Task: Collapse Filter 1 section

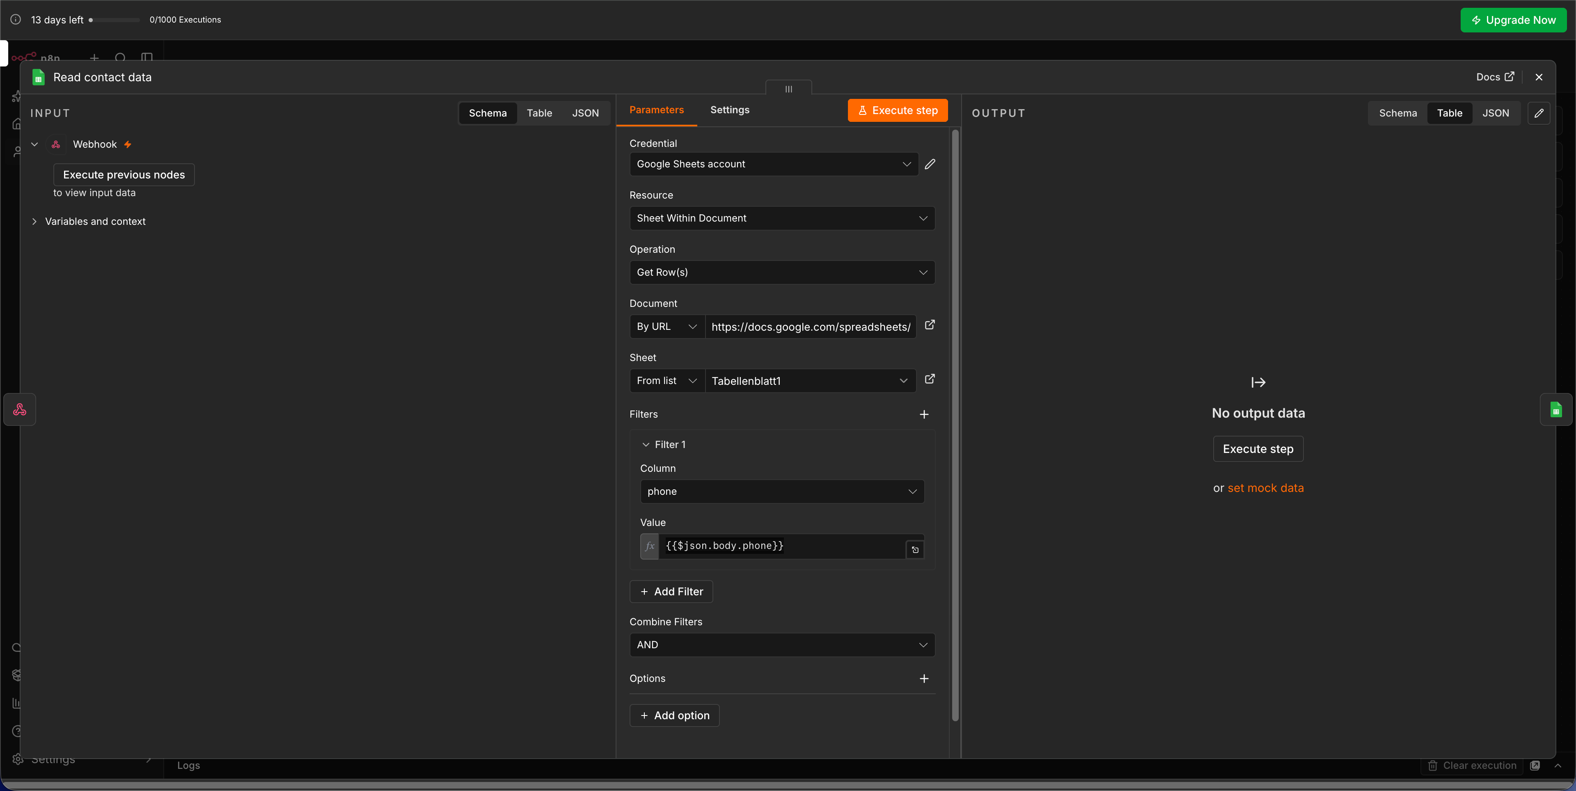Action: tap(646, 445)
